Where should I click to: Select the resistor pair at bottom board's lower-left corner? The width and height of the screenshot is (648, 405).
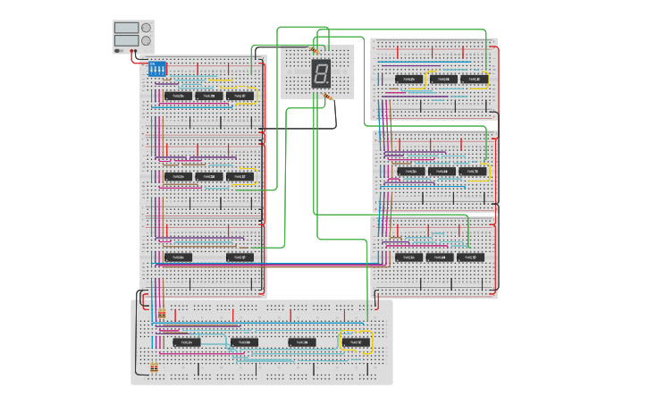pos(155,367)
